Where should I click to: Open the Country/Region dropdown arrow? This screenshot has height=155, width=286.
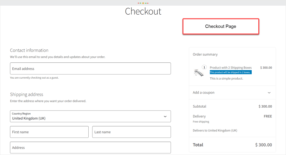click(x=165, y=116)
